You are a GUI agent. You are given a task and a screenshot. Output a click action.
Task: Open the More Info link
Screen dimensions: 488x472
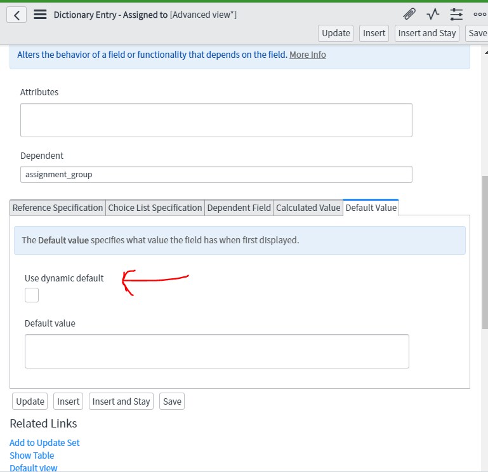308,55
